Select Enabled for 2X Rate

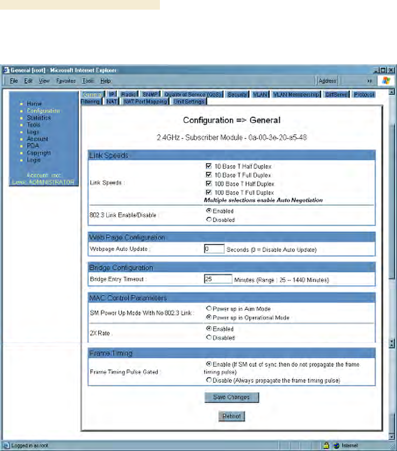pyautogui.click(x=209, y=328)
